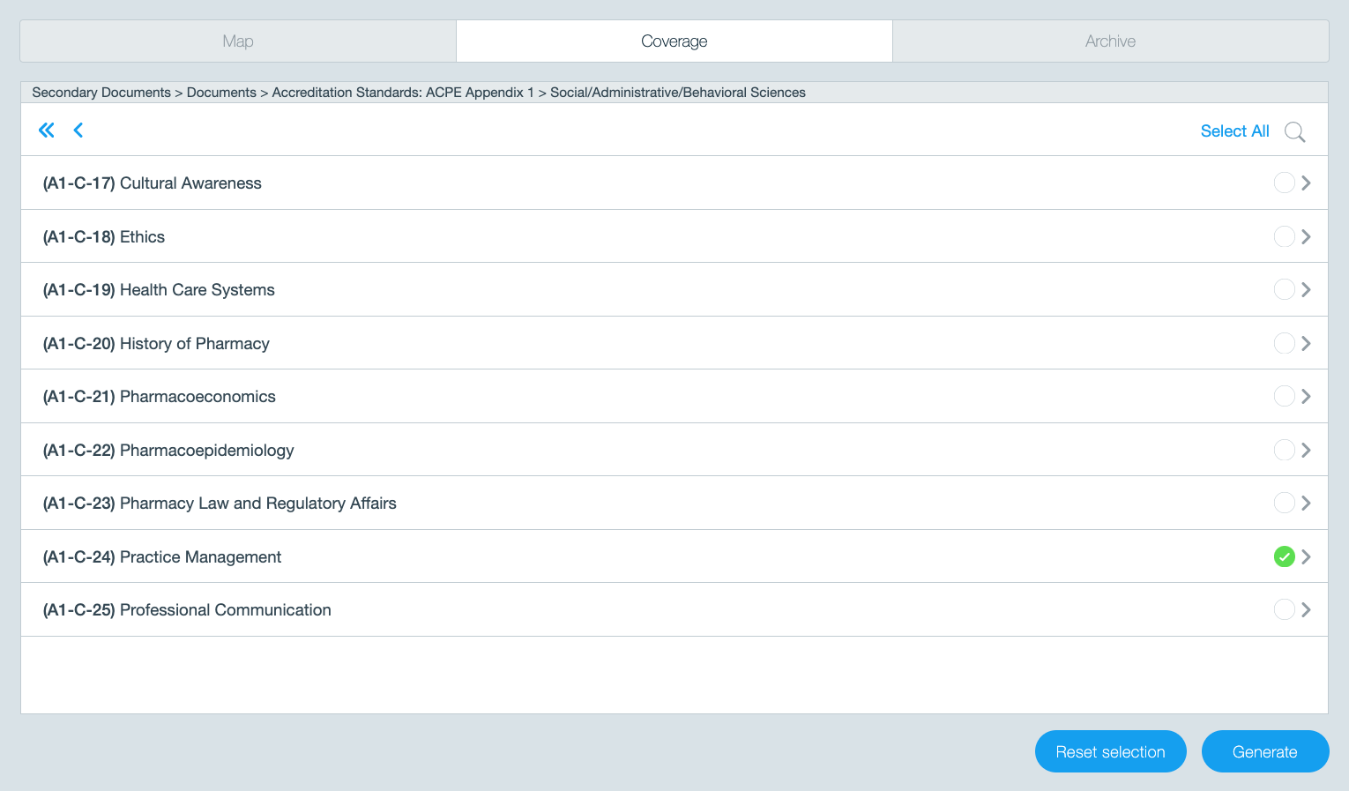Click the (A1-C-21) Pharmacoeconomics text
Image resolution: width=1349 pixels, height=791 pixels.
click(160, 397)
